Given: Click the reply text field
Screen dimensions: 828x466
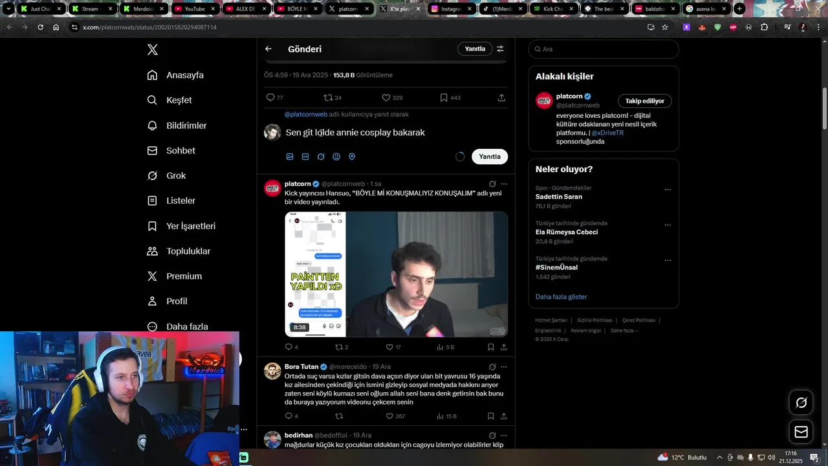Looking at the screenshot, I should pyautogui.click(x=395, y=133).
